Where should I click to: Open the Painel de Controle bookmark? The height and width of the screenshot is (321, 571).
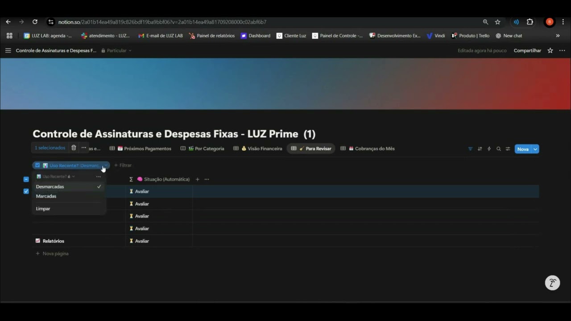337,36
